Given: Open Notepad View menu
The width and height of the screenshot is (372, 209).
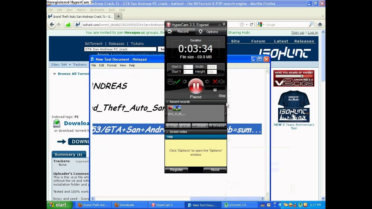Looking at the screenshot, I should point(123,65).
